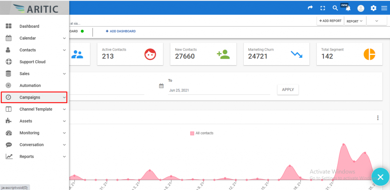Image resolution: width=390 pixels, height=190 pixels.
Task: Click the blue people group icon
Action: coord(77,54)
